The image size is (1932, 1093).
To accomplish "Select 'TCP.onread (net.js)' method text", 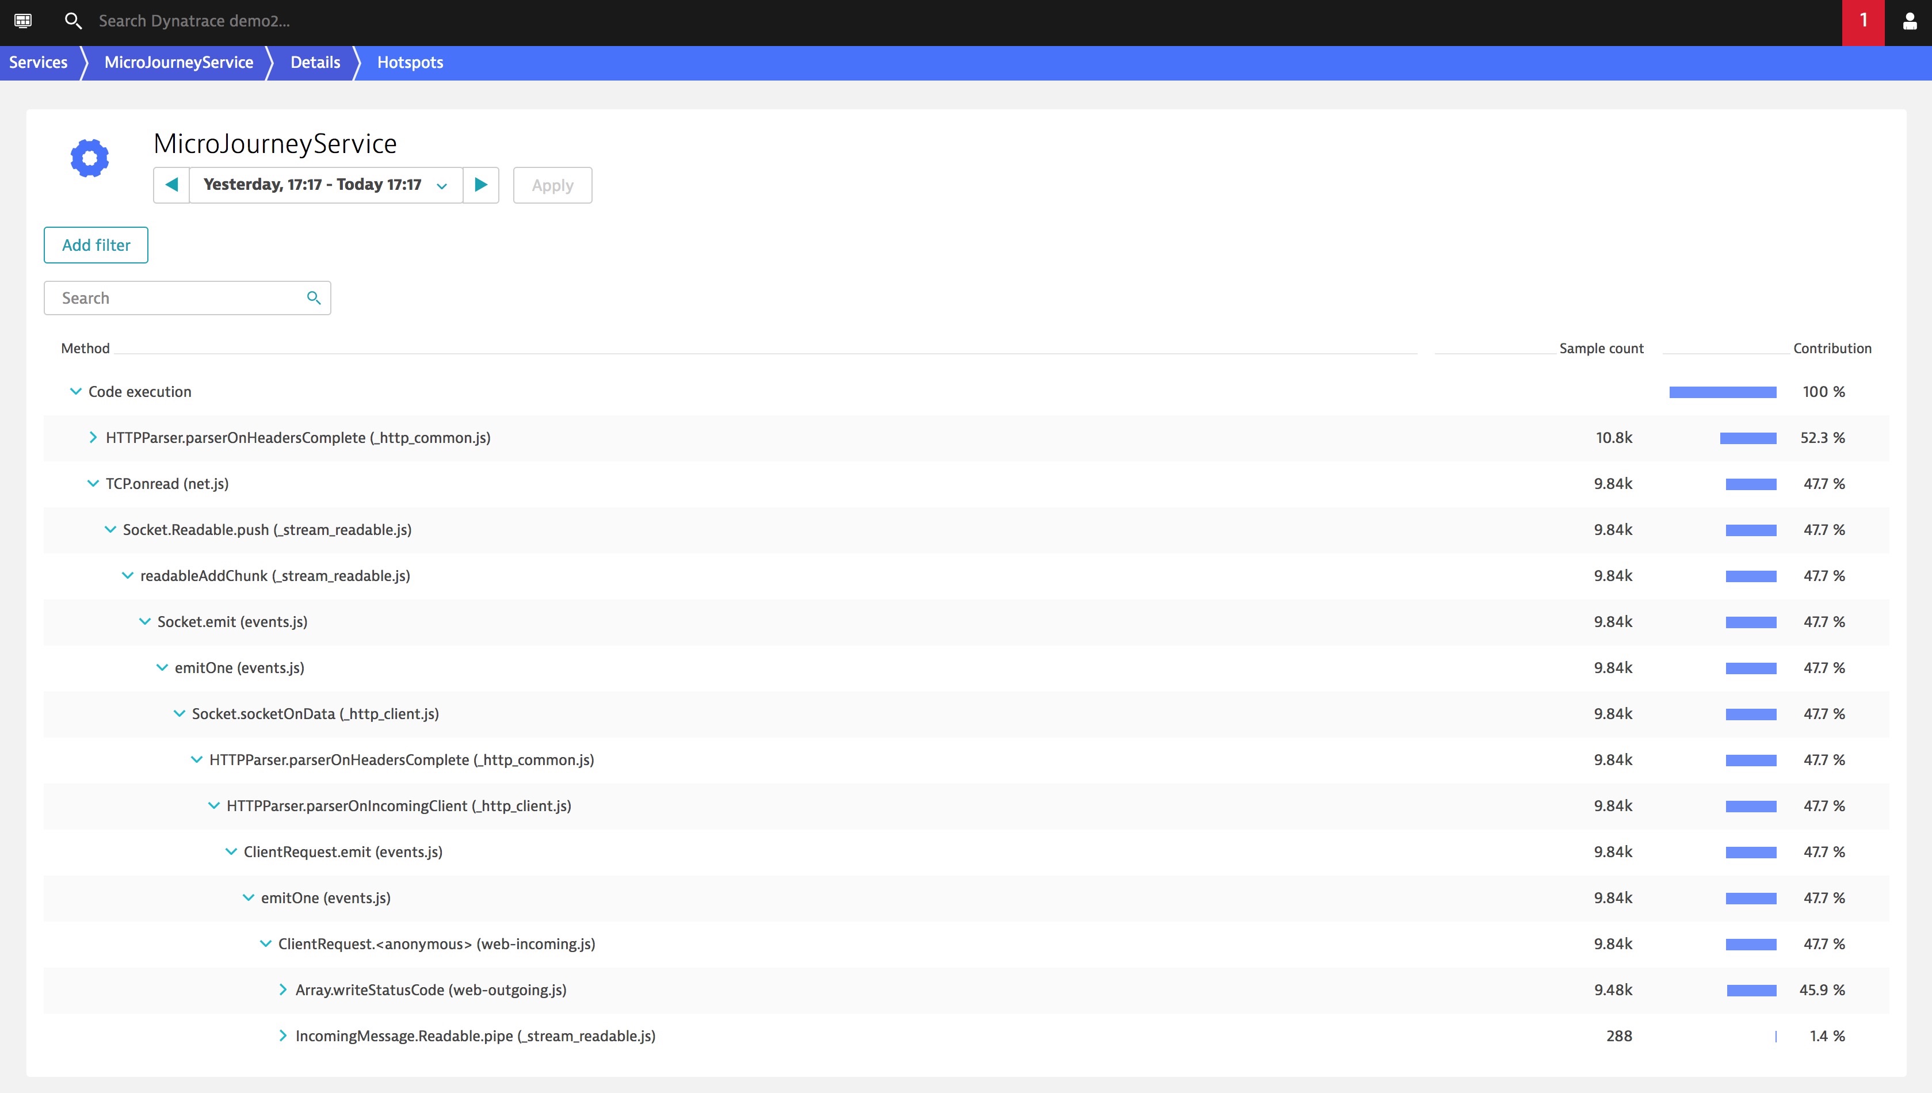I will click(167, 483).
